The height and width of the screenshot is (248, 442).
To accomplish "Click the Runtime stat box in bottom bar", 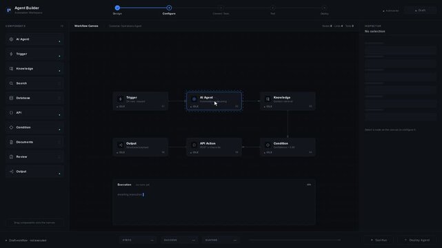I will click(221, 240).
